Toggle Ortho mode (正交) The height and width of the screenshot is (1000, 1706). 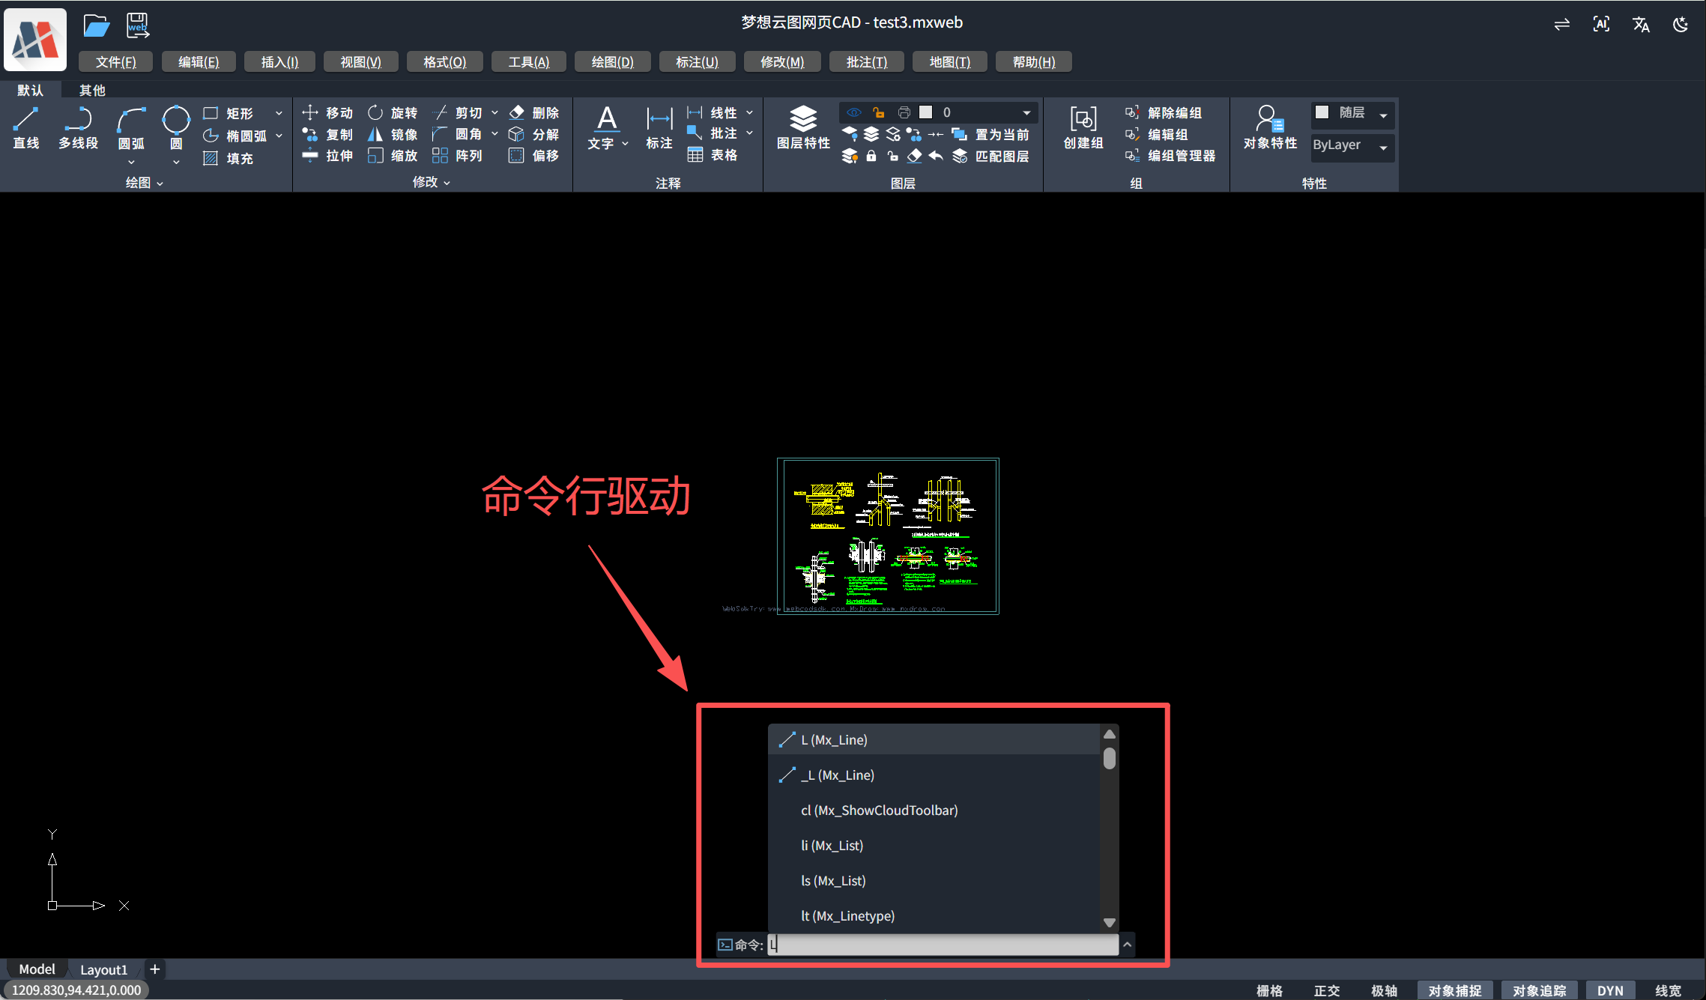click(x=1327, y=990)
